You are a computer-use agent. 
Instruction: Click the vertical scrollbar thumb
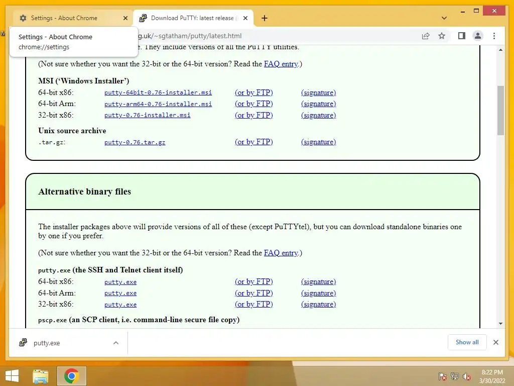[500, 110]
